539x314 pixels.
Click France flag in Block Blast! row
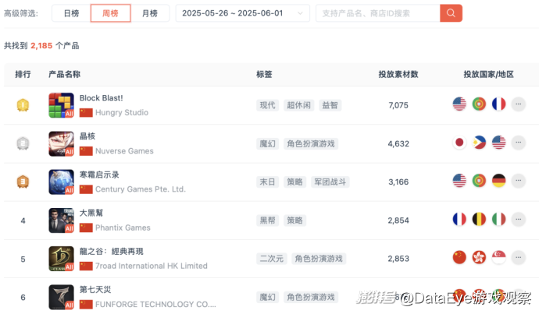click(x=499, y=104)
